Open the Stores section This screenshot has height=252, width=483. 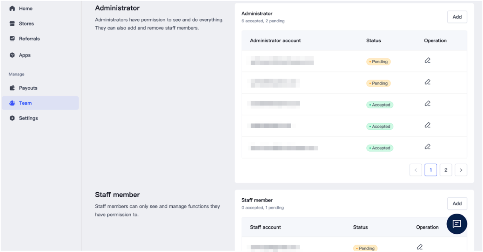click(x=26, y=24)
